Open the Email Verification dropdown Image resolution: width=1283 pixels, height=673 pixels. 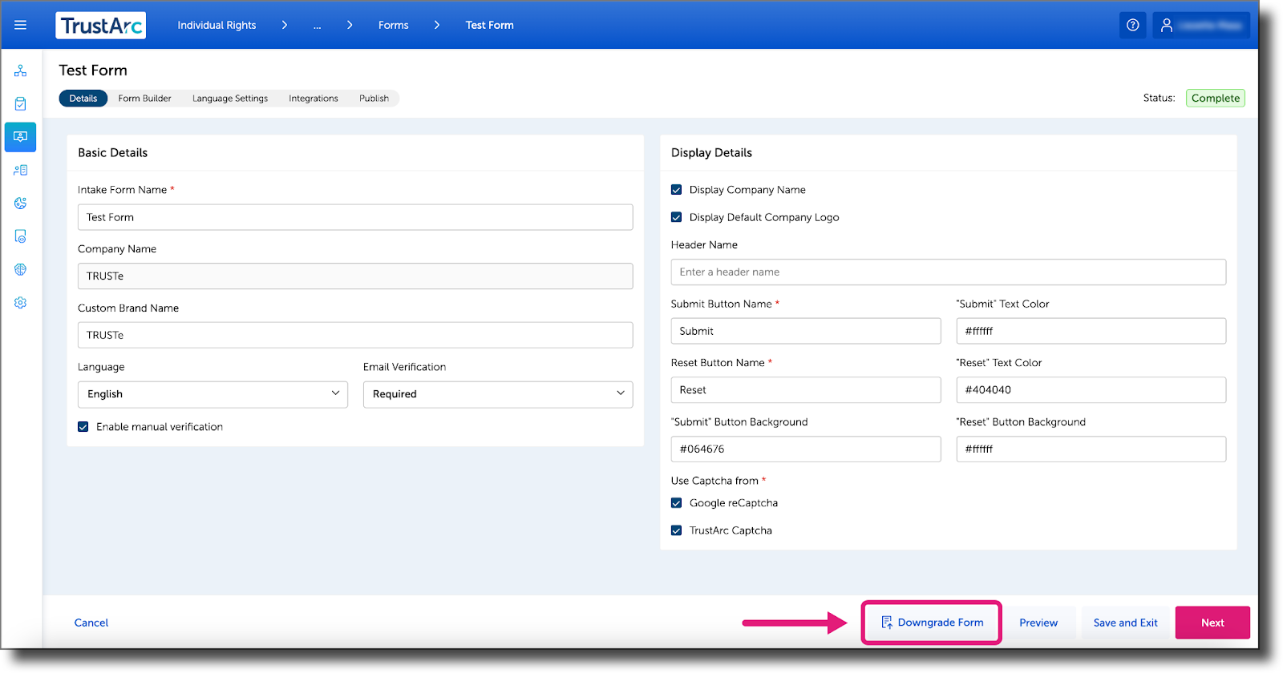(x=498, y=394)
